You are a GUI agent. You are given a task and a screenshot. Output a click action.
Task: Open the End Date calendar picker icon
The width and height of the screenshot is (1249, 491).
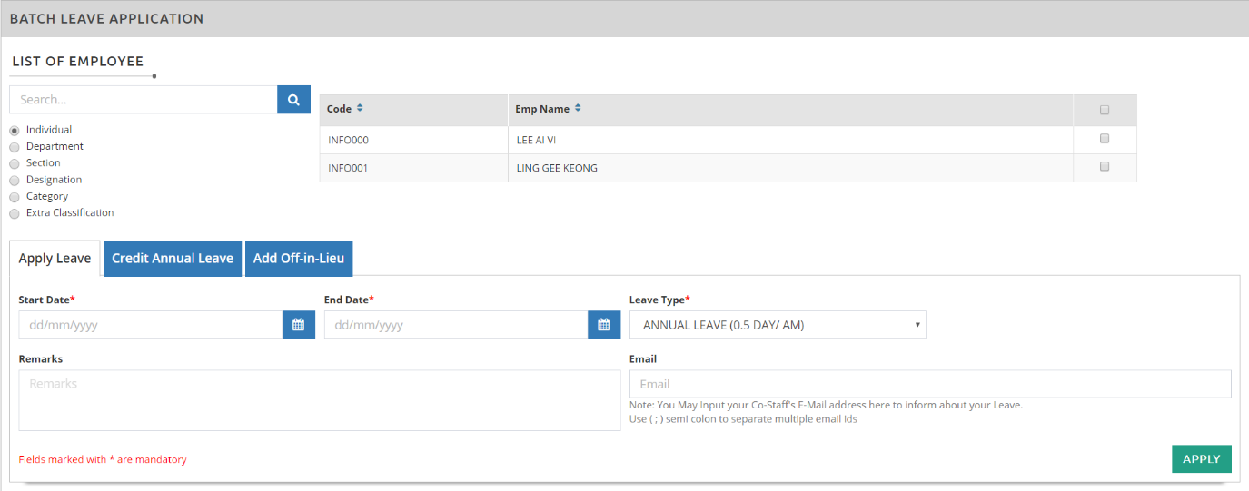click(604, 325)
